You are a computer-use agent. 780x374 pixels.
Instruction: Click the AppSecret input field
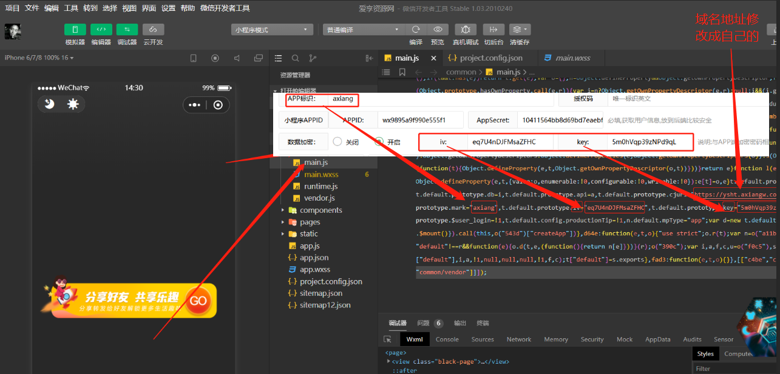click(560, 120)
